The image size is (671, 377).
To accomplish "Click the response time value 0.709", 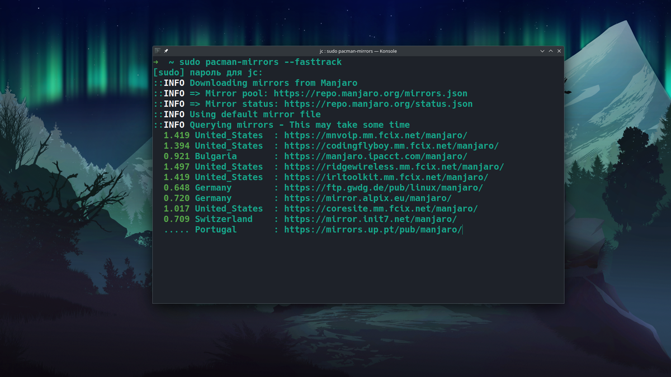I will click(x=177, y=219).
